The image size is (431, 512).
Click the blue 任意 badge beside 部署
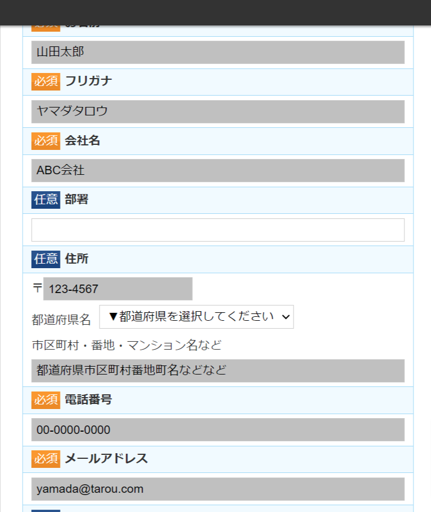pos(46,200)
